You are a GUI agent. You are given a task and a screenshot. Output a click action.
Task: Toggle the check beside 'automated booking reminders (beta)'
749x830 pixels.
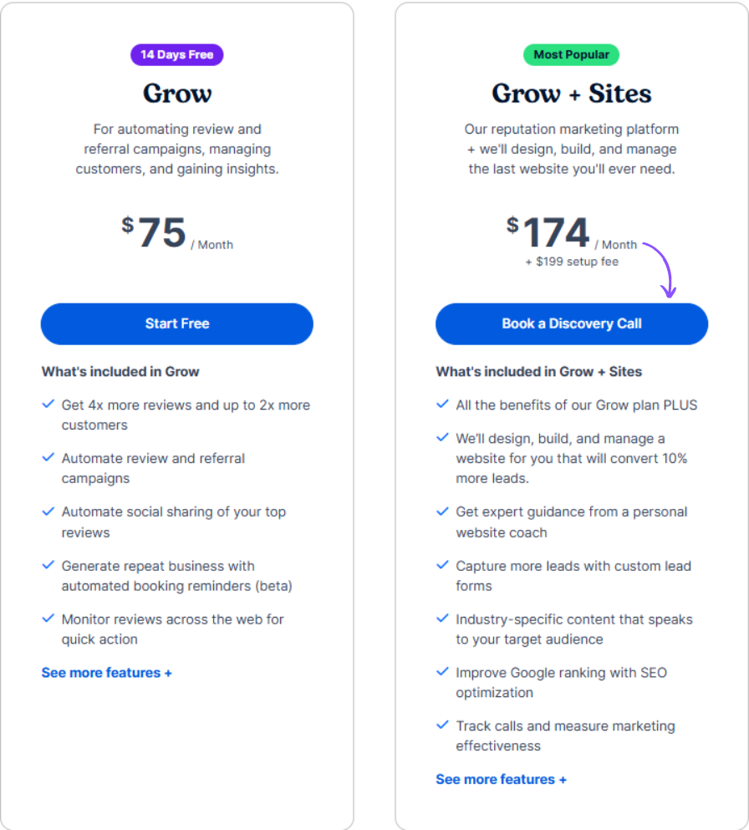[48, 564]
